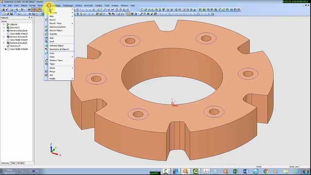Open the Curves menu
This screenshot has width=311, height=175.
coord(33,5)
